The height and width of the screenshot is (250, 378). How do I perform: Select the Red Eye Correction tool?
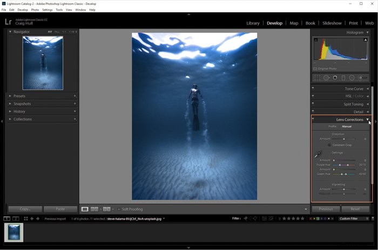(x=335, y=78)
